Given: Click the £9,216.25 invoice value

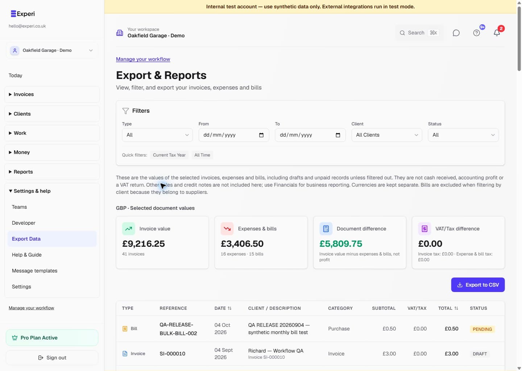Looking at the screenshot, I should pyautogui.click(x=144, y=244).
